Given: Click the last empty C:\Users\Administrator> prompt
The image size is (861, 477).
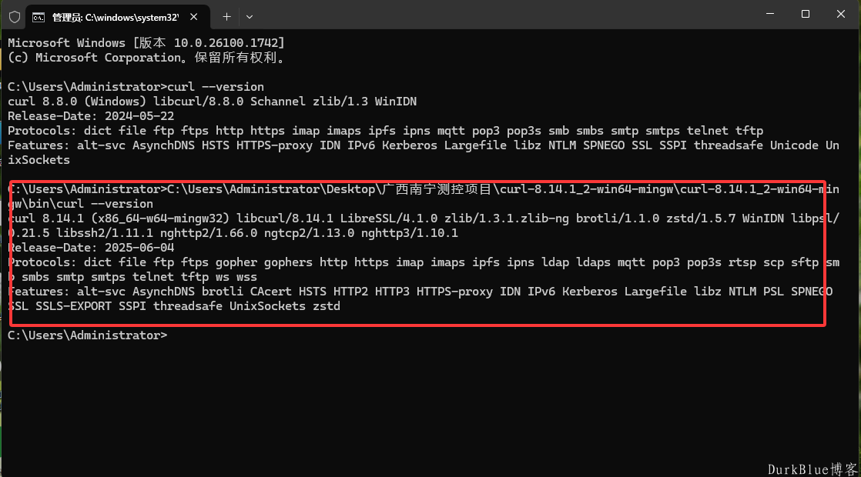Looking at the screenshot, I should point(87,335).
